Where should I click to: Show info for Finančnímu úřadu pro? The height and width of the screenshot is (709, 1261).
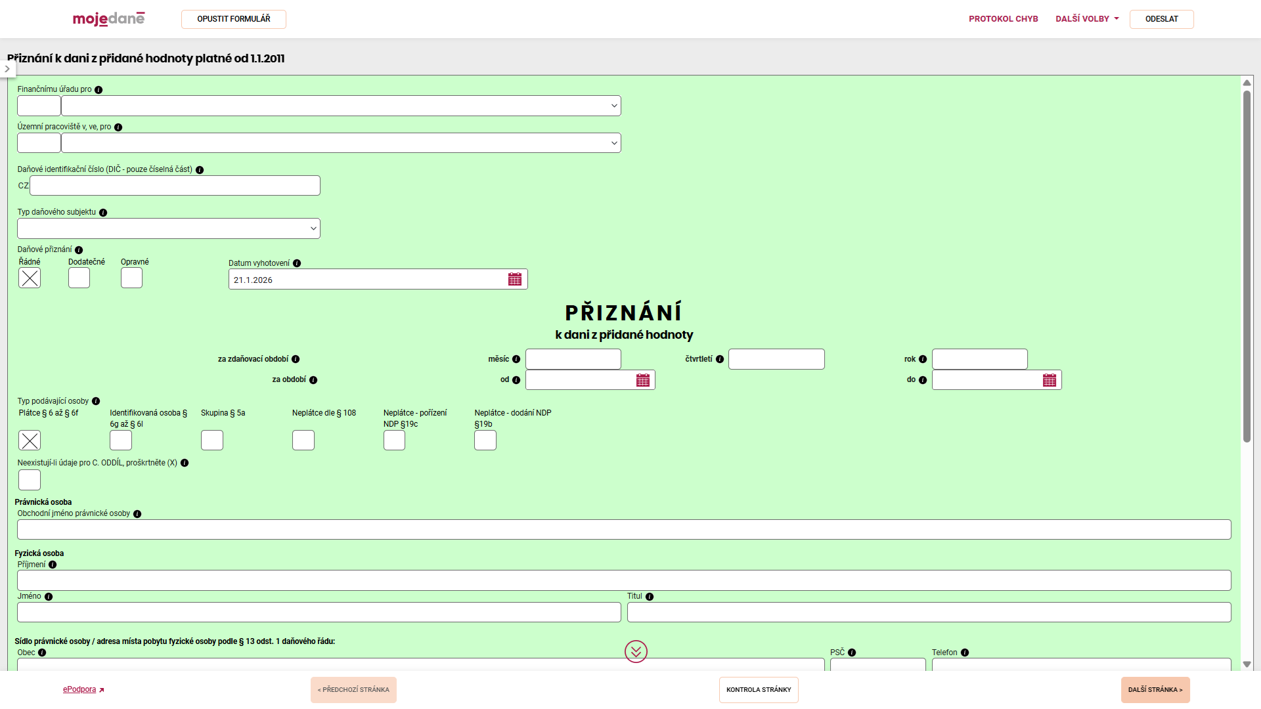99,90
